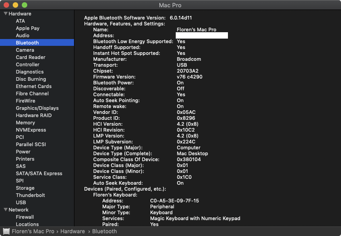341x236 pixels.
Task: View Memory information
Action: point(25,123)
